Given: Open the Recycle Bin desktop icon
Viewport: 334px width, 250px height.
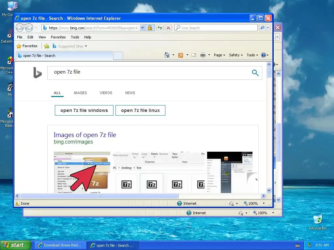Looking at the screenshot, I should [318, 222].
